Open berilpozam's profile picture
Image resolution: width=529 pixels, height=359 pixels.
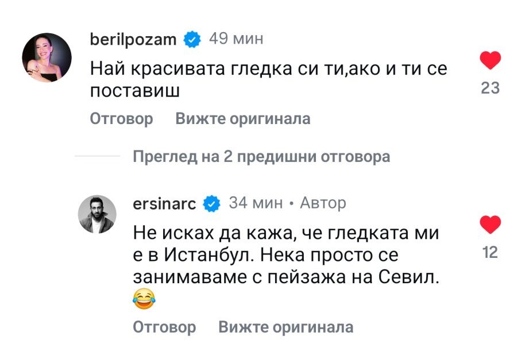tap(47, 61)
